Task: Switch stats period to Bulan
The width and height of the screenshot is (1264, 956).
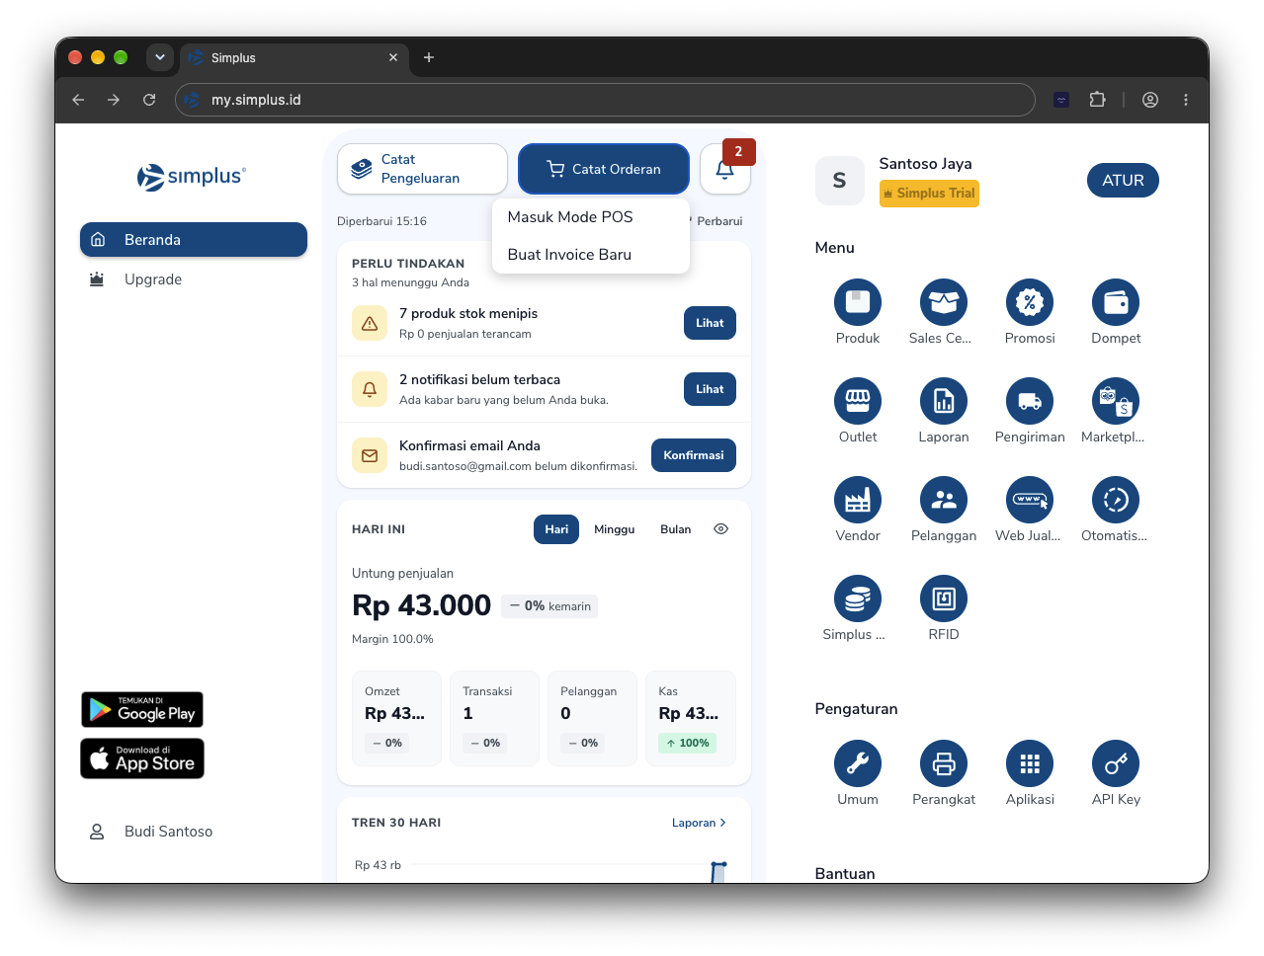Action: coord(675,529)
